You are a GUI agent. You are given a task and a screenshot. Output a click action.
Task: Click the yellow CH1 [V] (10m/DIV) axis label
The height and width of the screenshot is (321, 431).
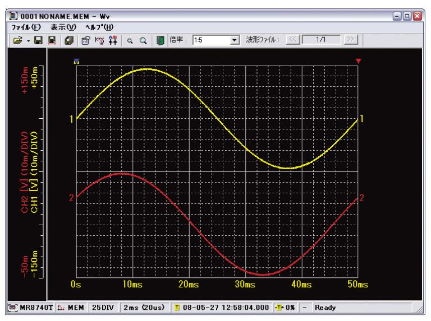click(x=34, y=172)
